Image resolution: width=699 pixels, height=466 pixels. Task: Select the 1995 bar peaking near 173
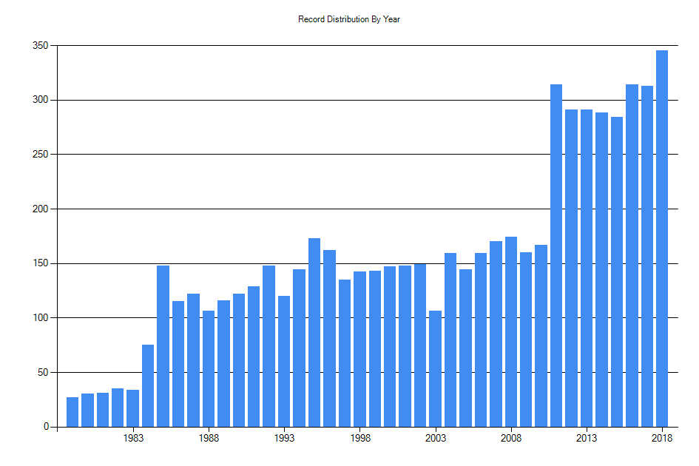[x=314, y=332]
